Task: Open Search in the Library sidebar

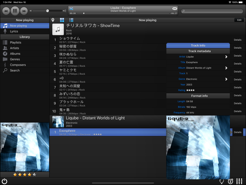Action: click(25, 70)
